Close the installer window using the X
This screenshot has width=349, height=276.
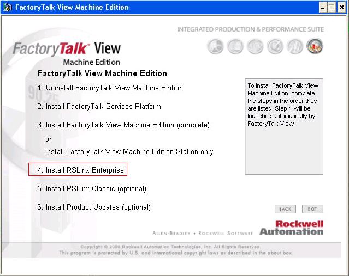[x=341, y=8]
